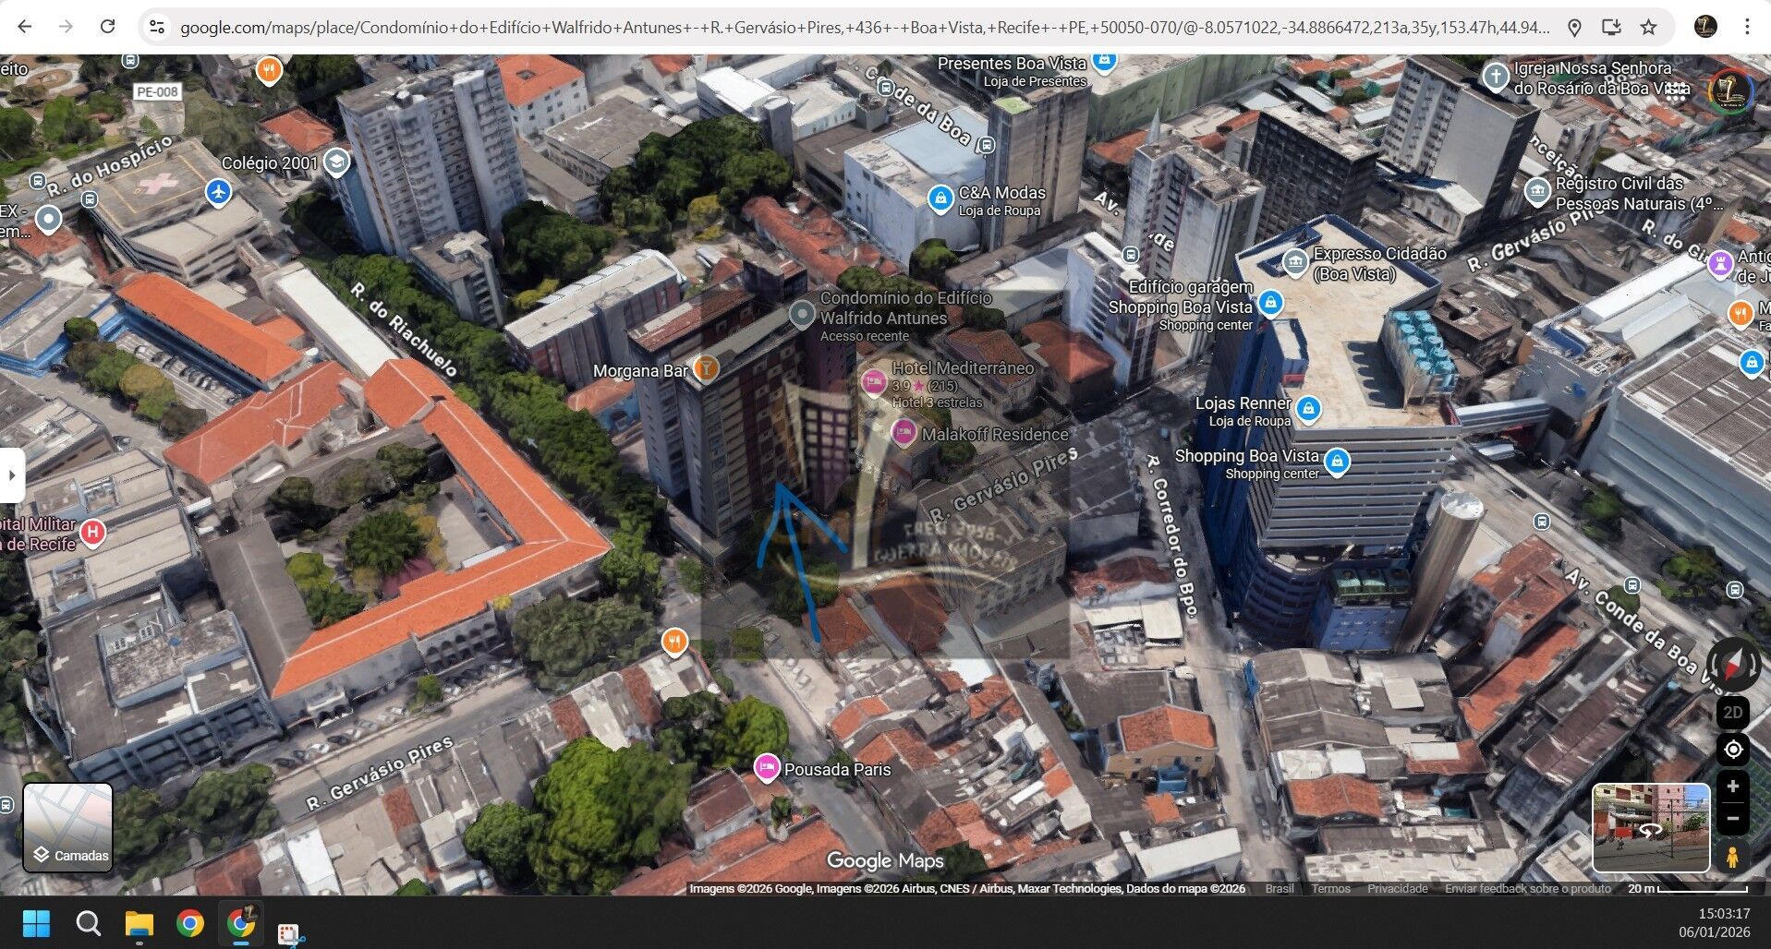Zoom in with the plus button

1732,787
